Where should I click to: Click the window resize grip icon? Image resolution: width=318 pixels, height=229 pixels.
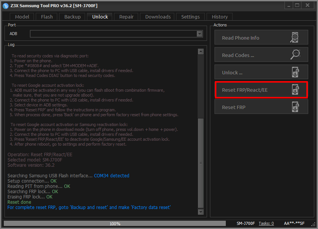tap(313, 224)
